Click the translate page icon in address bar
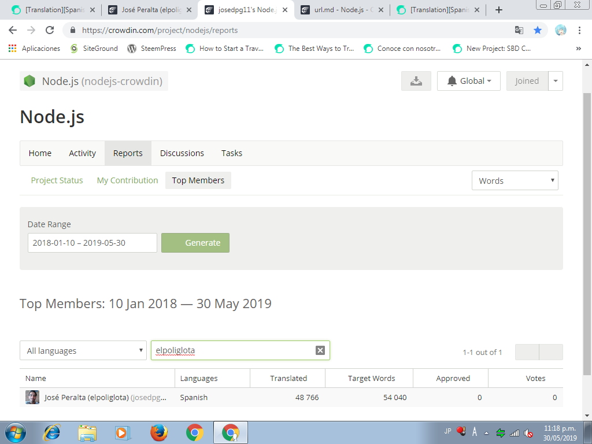The image size is (592, 444). (x=519, y=30)
